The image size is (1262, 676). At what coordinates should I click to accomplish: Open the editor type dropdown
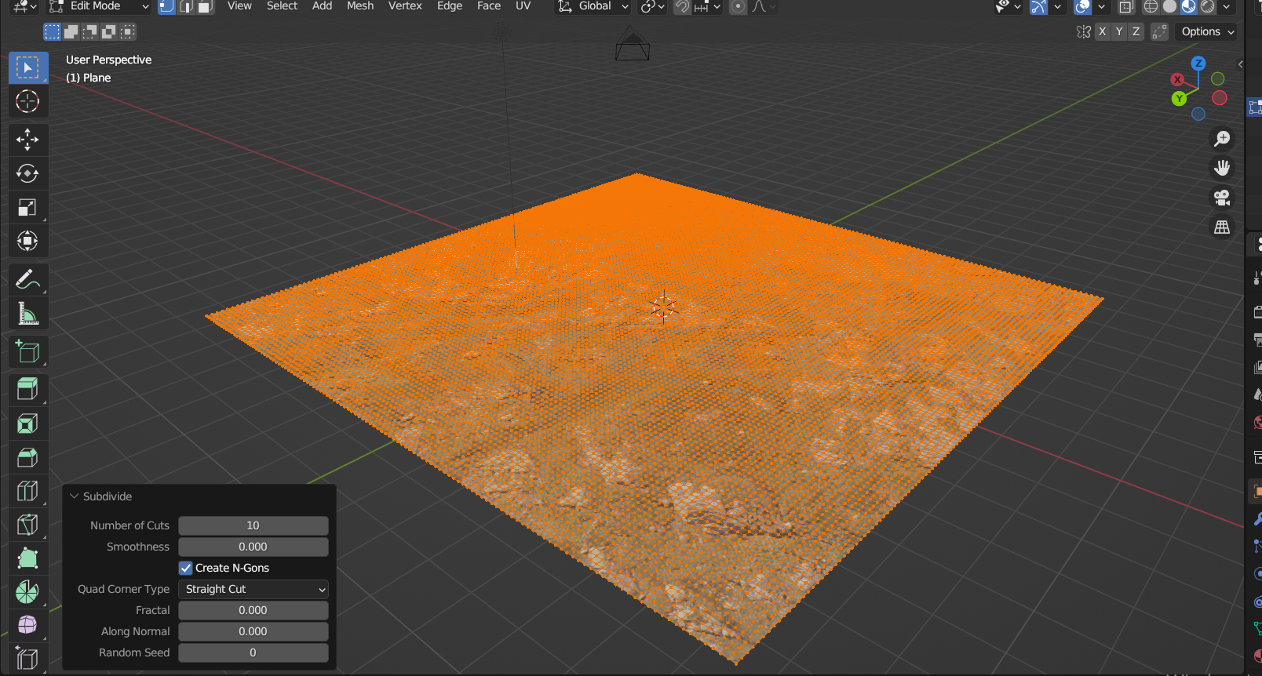click(25, 6)
